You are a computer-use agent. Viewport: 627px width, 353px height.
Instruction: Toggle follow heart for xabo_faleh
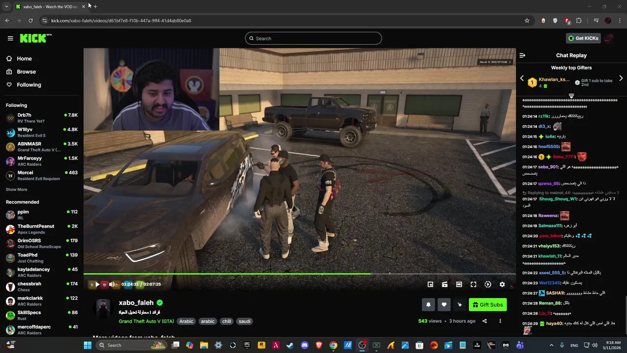(x=444, y=304)
